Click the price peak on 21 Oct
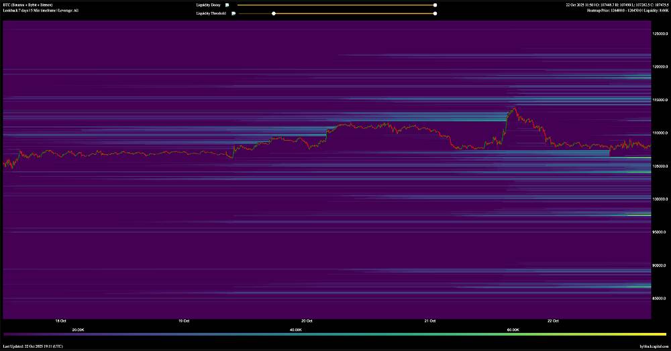The height and width of the screenshot is (351, 671). click(515, 108)
